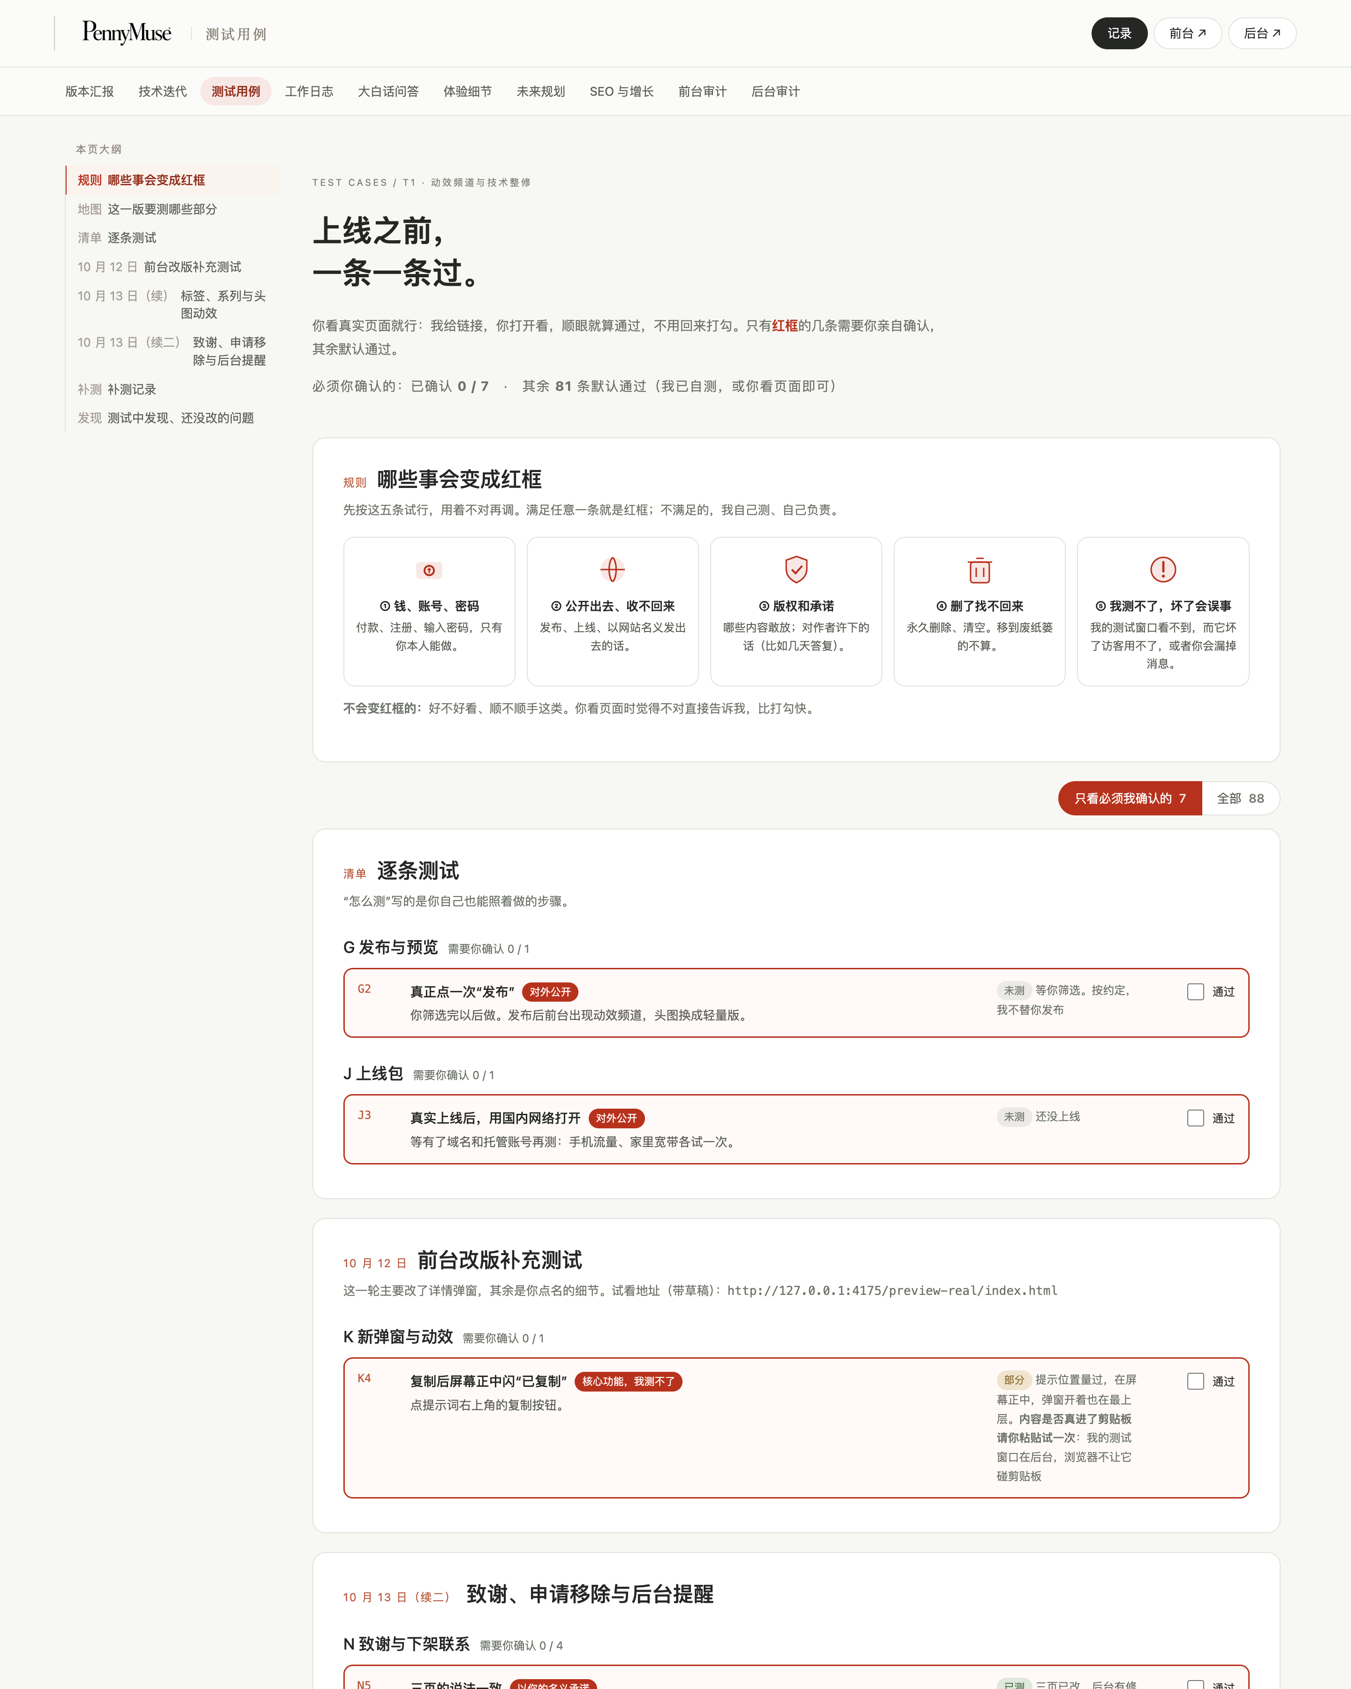Viewport: 1351px width, 1689px height.
Task: Click the 记录 button
Action: click(1119, 34)
